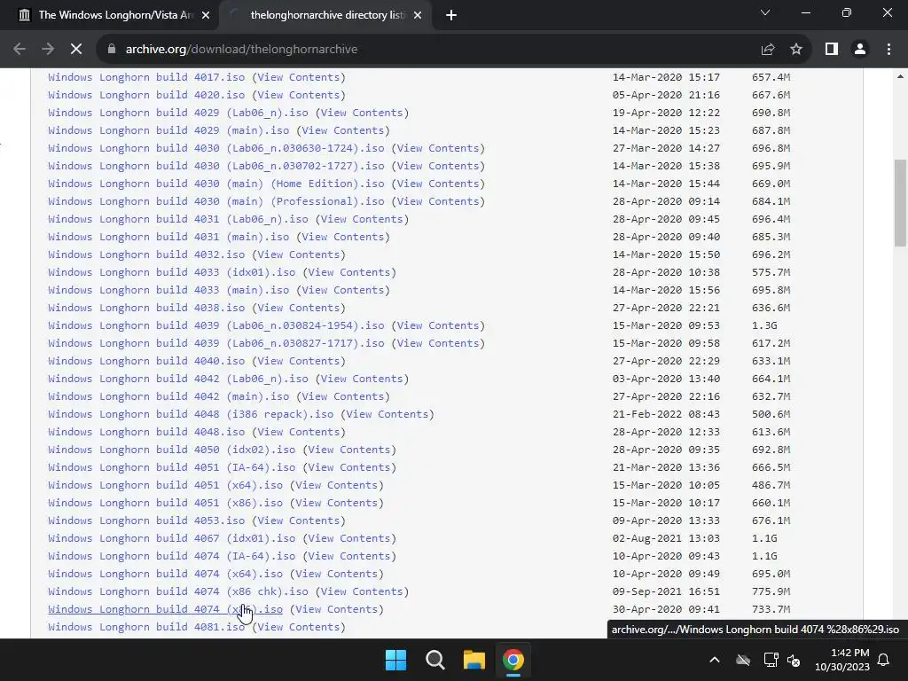Click the scrollbar up arrow

coord(900,76)
